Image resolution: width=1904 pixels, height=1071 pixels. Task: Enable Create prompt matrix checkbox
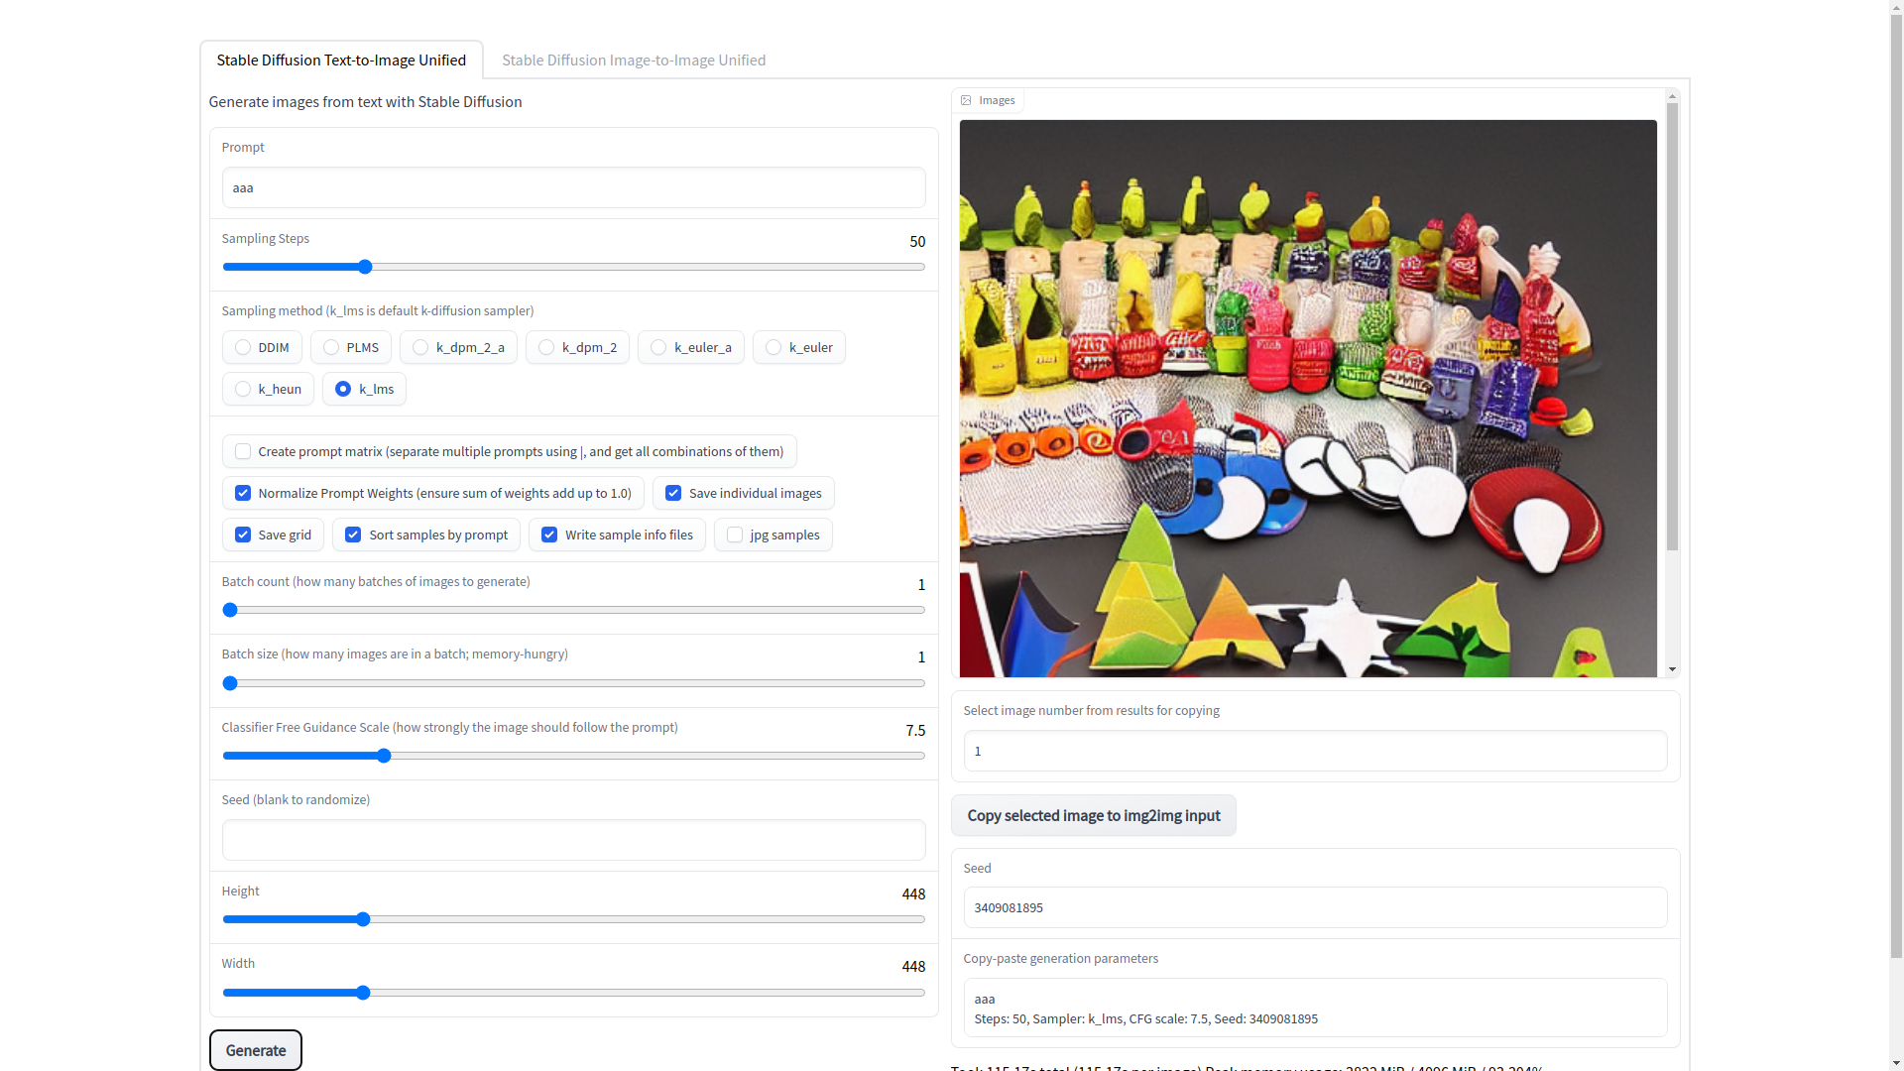coord(243,451)
